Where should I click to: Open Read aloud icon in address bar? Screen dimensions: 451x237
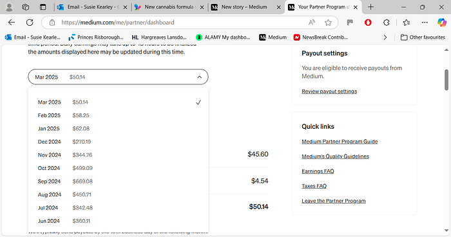(x=311, y=23)
